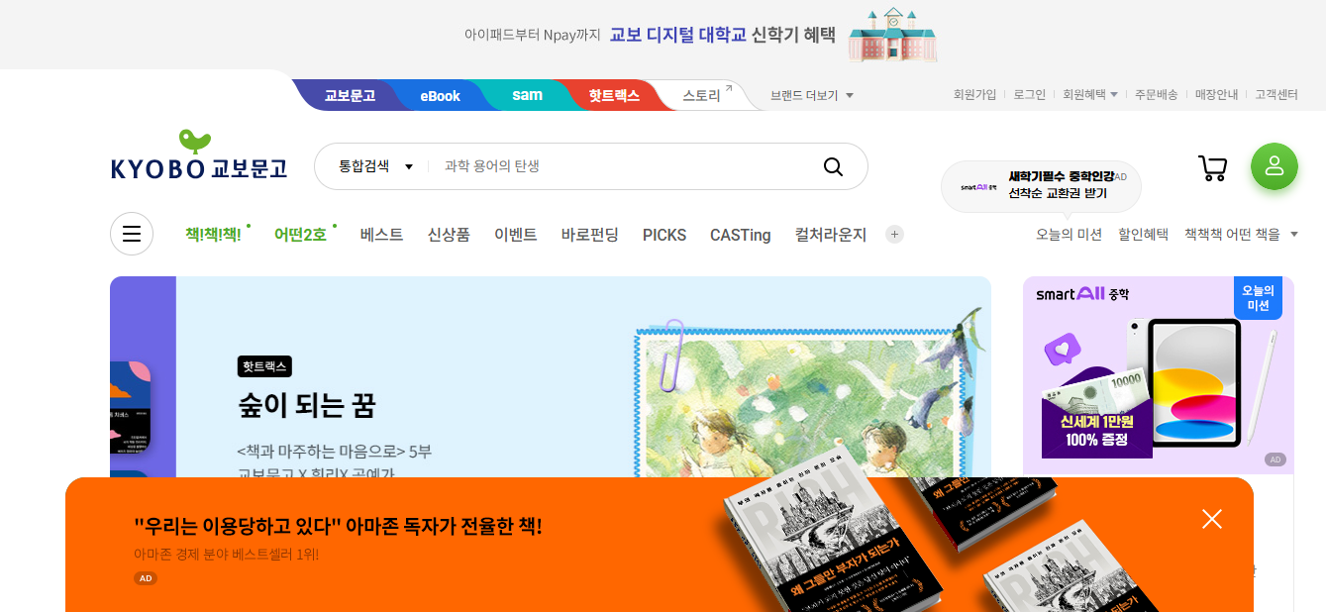Open the 통합검색 search category dropdown
The image size is (1326, 612).
click(x=377, y=166)
